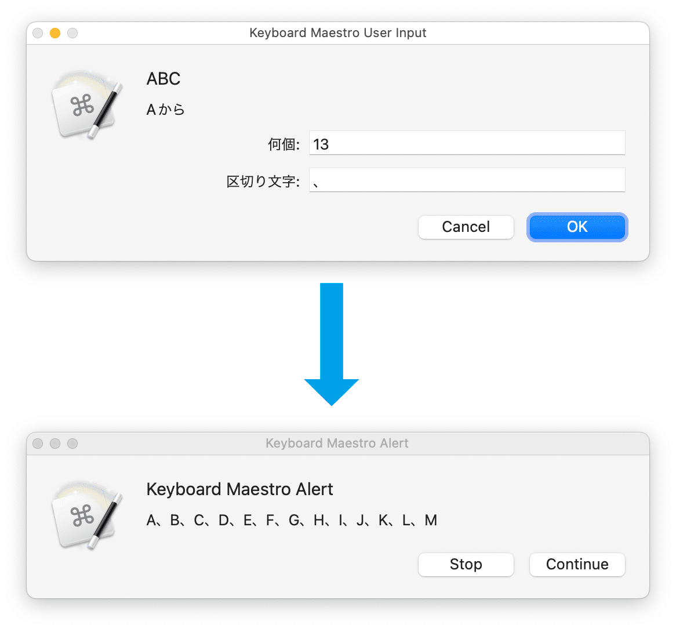The image size is (676, 625).
Task: Click the 何個 number input field
Action: point(467,143)
